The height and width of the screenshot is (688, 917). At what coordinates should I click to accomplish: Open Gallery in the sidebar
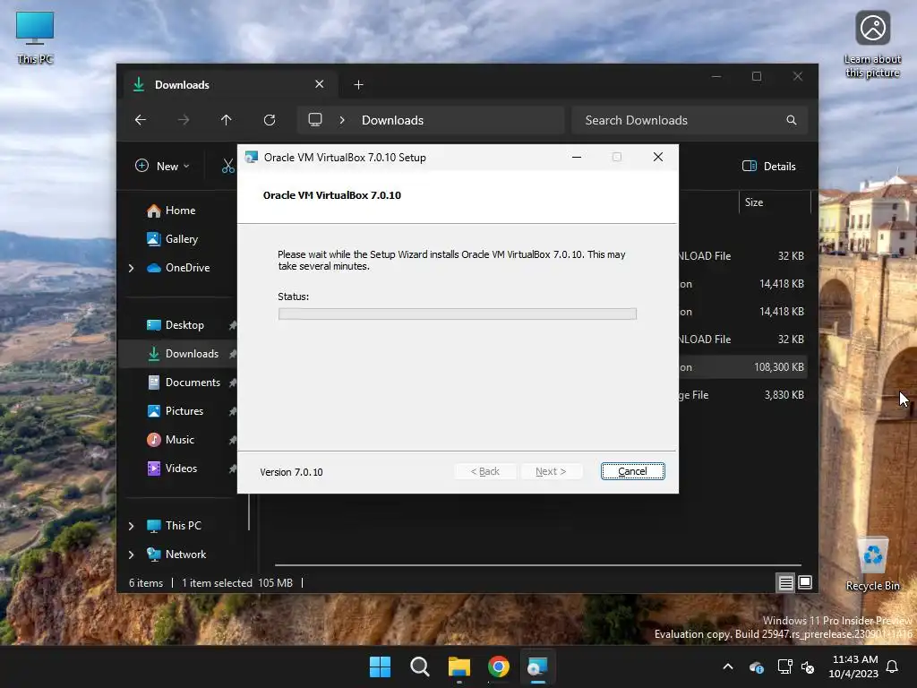pyautogui.click(x=181, y=238)
